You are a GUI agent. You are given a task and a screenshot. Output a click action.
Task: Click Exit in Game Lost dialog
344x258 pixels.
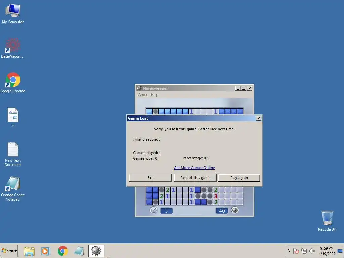click(x=150, y=178)
